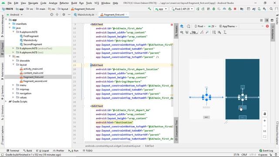279x157 pixels.
Task: Select the fragment_first.xml editor tab
Action: [x=114, y=14]
